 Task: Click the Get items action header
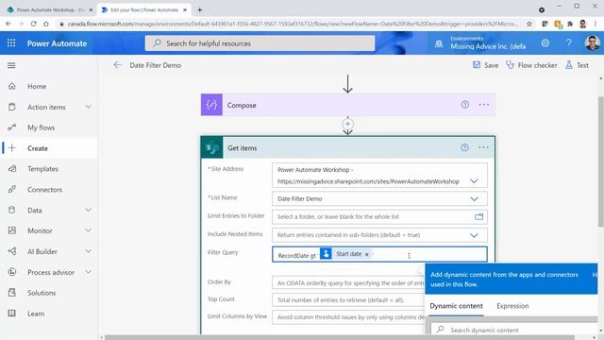348,147
